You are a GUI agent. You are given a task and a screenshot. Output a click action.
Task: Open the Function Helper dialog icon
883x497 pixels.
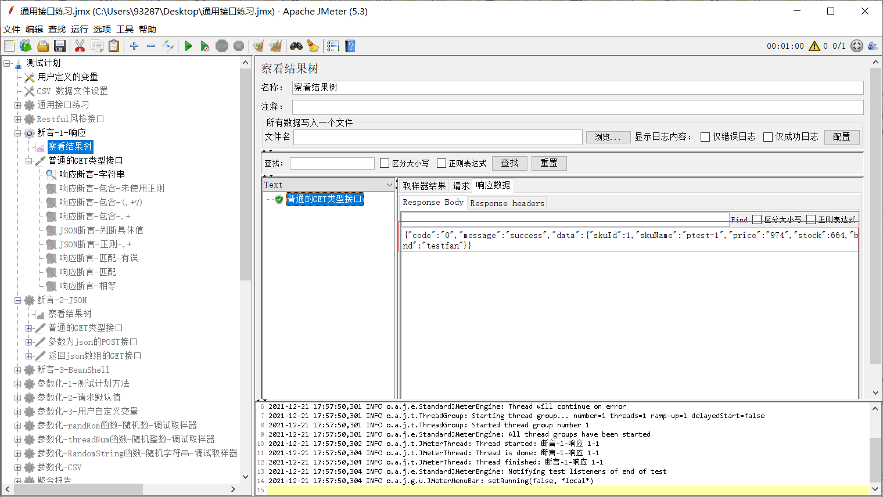pyautogui.click(x=333, y=46)
